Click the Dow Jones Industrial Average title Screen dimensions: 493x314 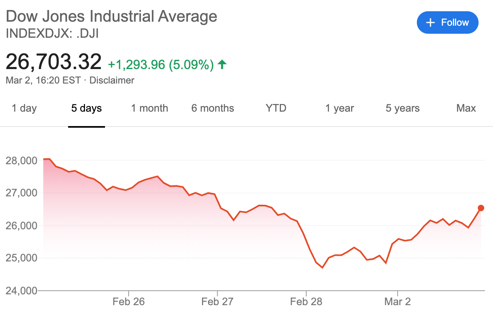coord(111,16)
